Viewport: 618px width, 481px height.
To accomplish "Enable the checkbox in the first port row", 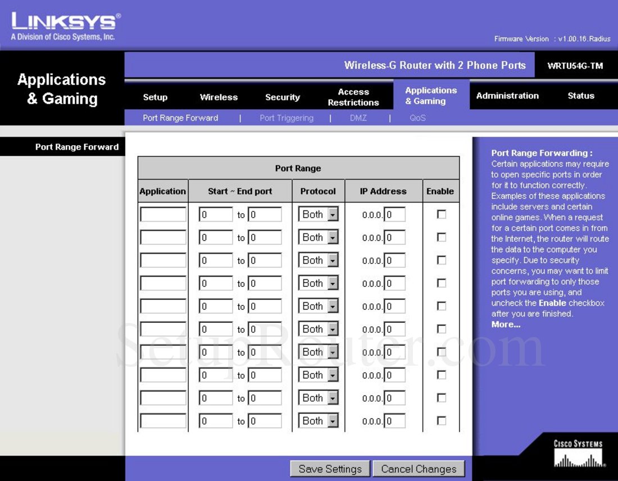I will point(441,214).
